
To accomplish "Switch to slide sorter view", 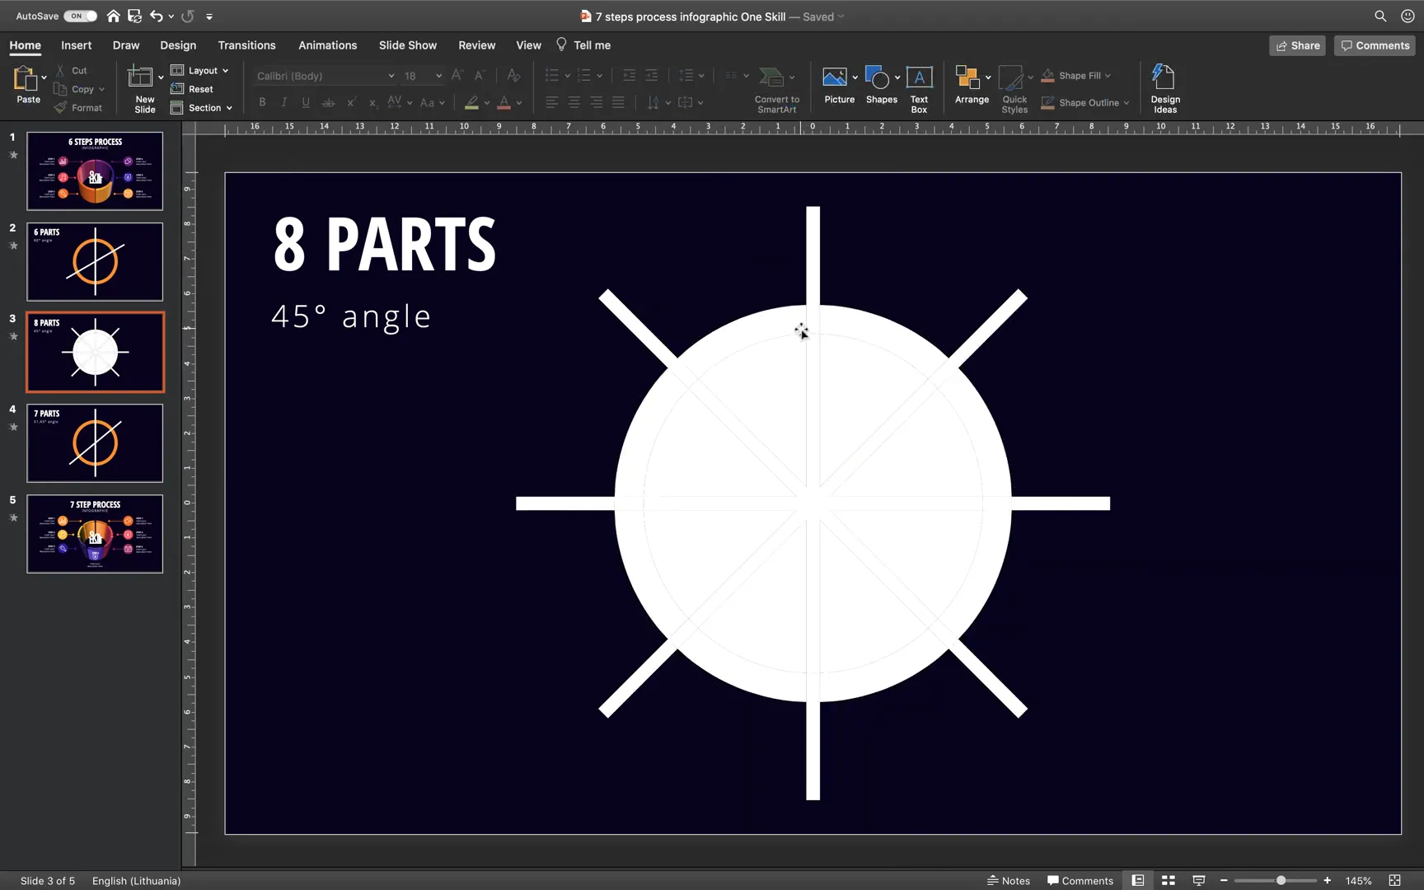I will point(1168,880).
